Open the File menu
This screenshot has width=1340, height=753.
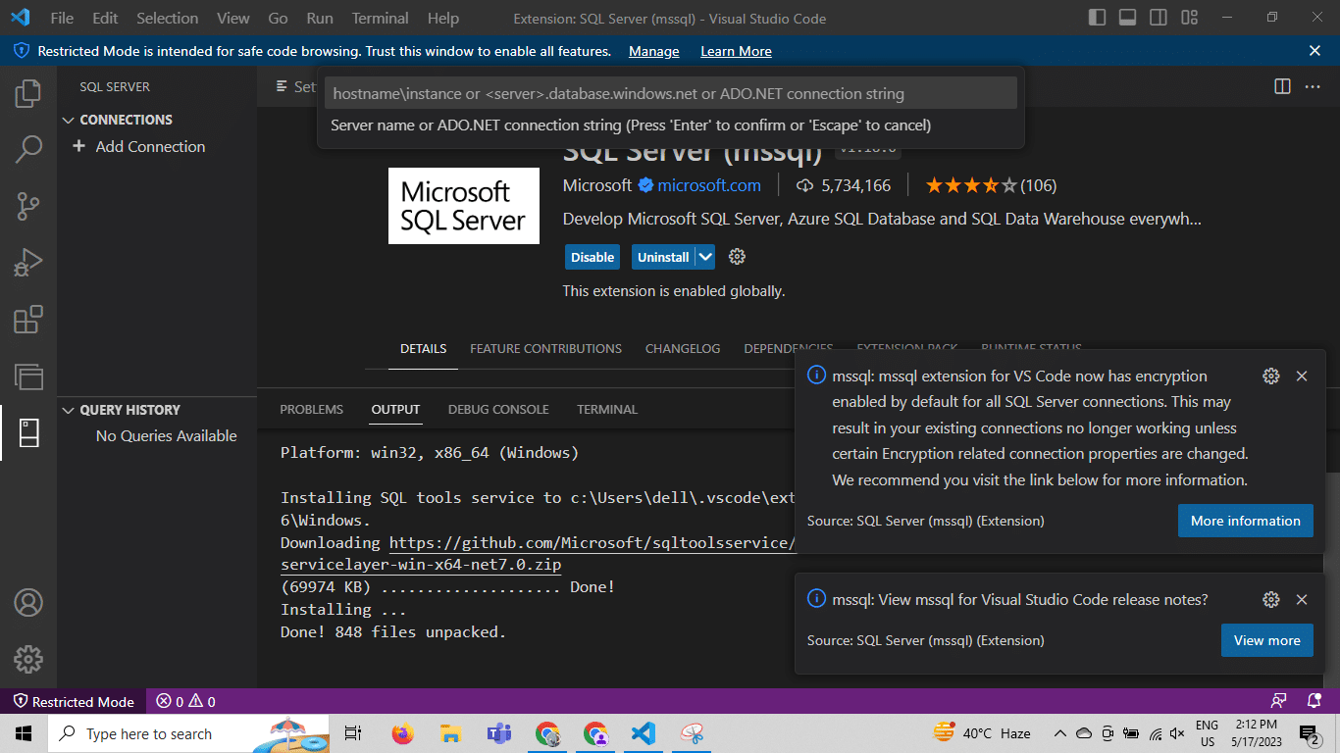point(62,18)
